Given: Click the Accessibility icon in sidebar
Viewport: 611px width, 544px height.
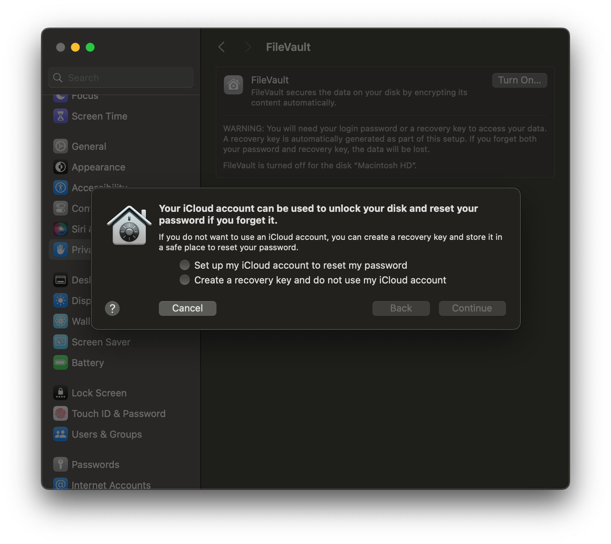Looking at the screenshot, I should [x=61, y=188].
